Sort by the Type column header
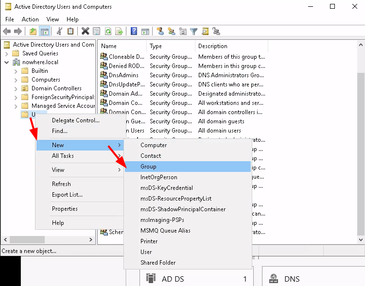This screenshot has width=365, height=286. 171,46
